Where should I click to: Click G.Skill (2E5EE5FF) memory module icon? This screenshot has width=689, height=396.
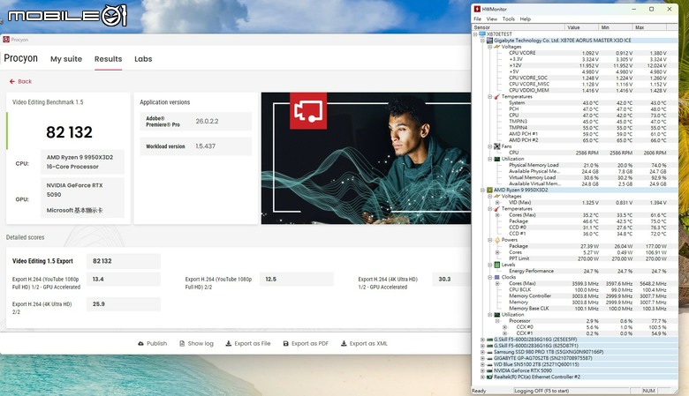pos(489,340)
